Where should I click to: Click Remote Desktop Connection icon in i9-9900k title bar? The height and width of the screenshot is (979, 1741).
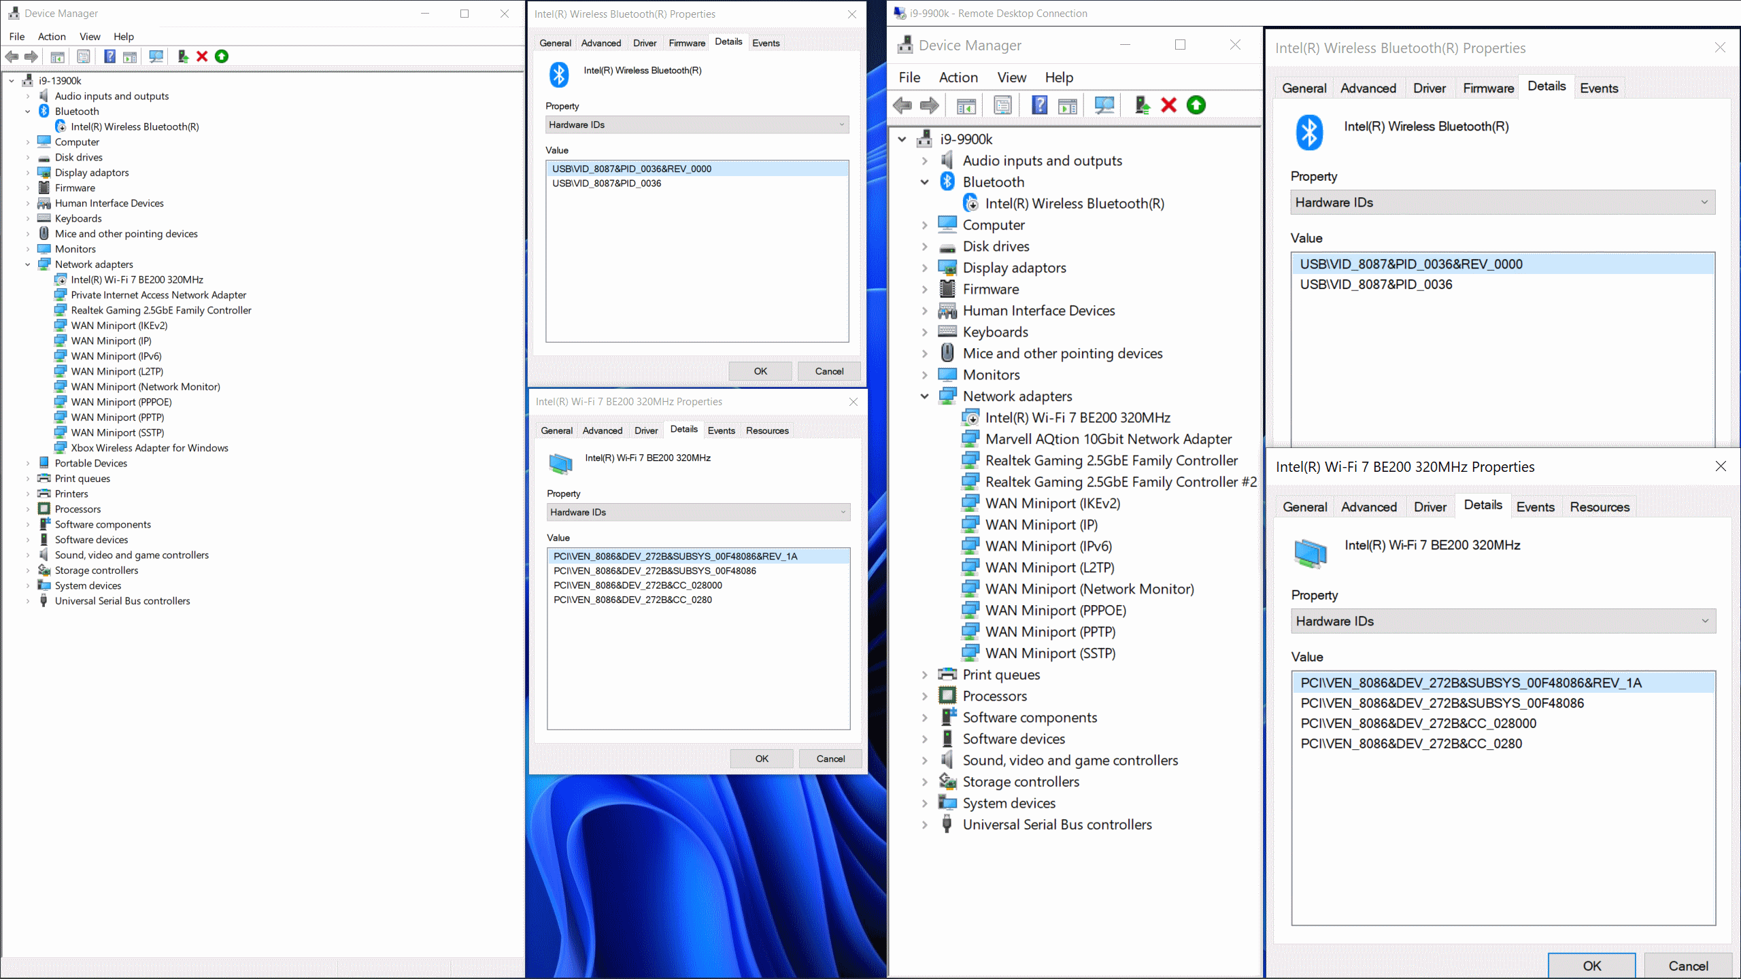900,13
